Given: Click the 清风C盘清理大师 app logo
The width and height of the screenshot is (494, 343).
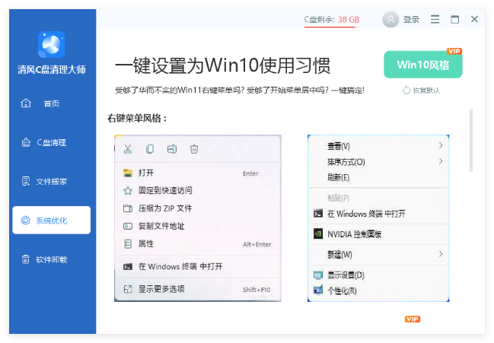Looking at the screenshot, I should [51, 44].
